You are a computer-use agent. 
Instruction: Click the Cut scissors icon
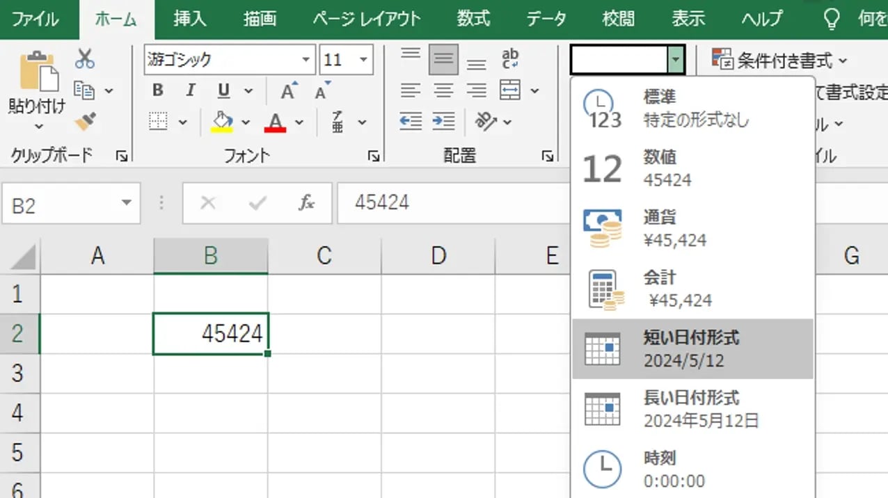[85, 58]
